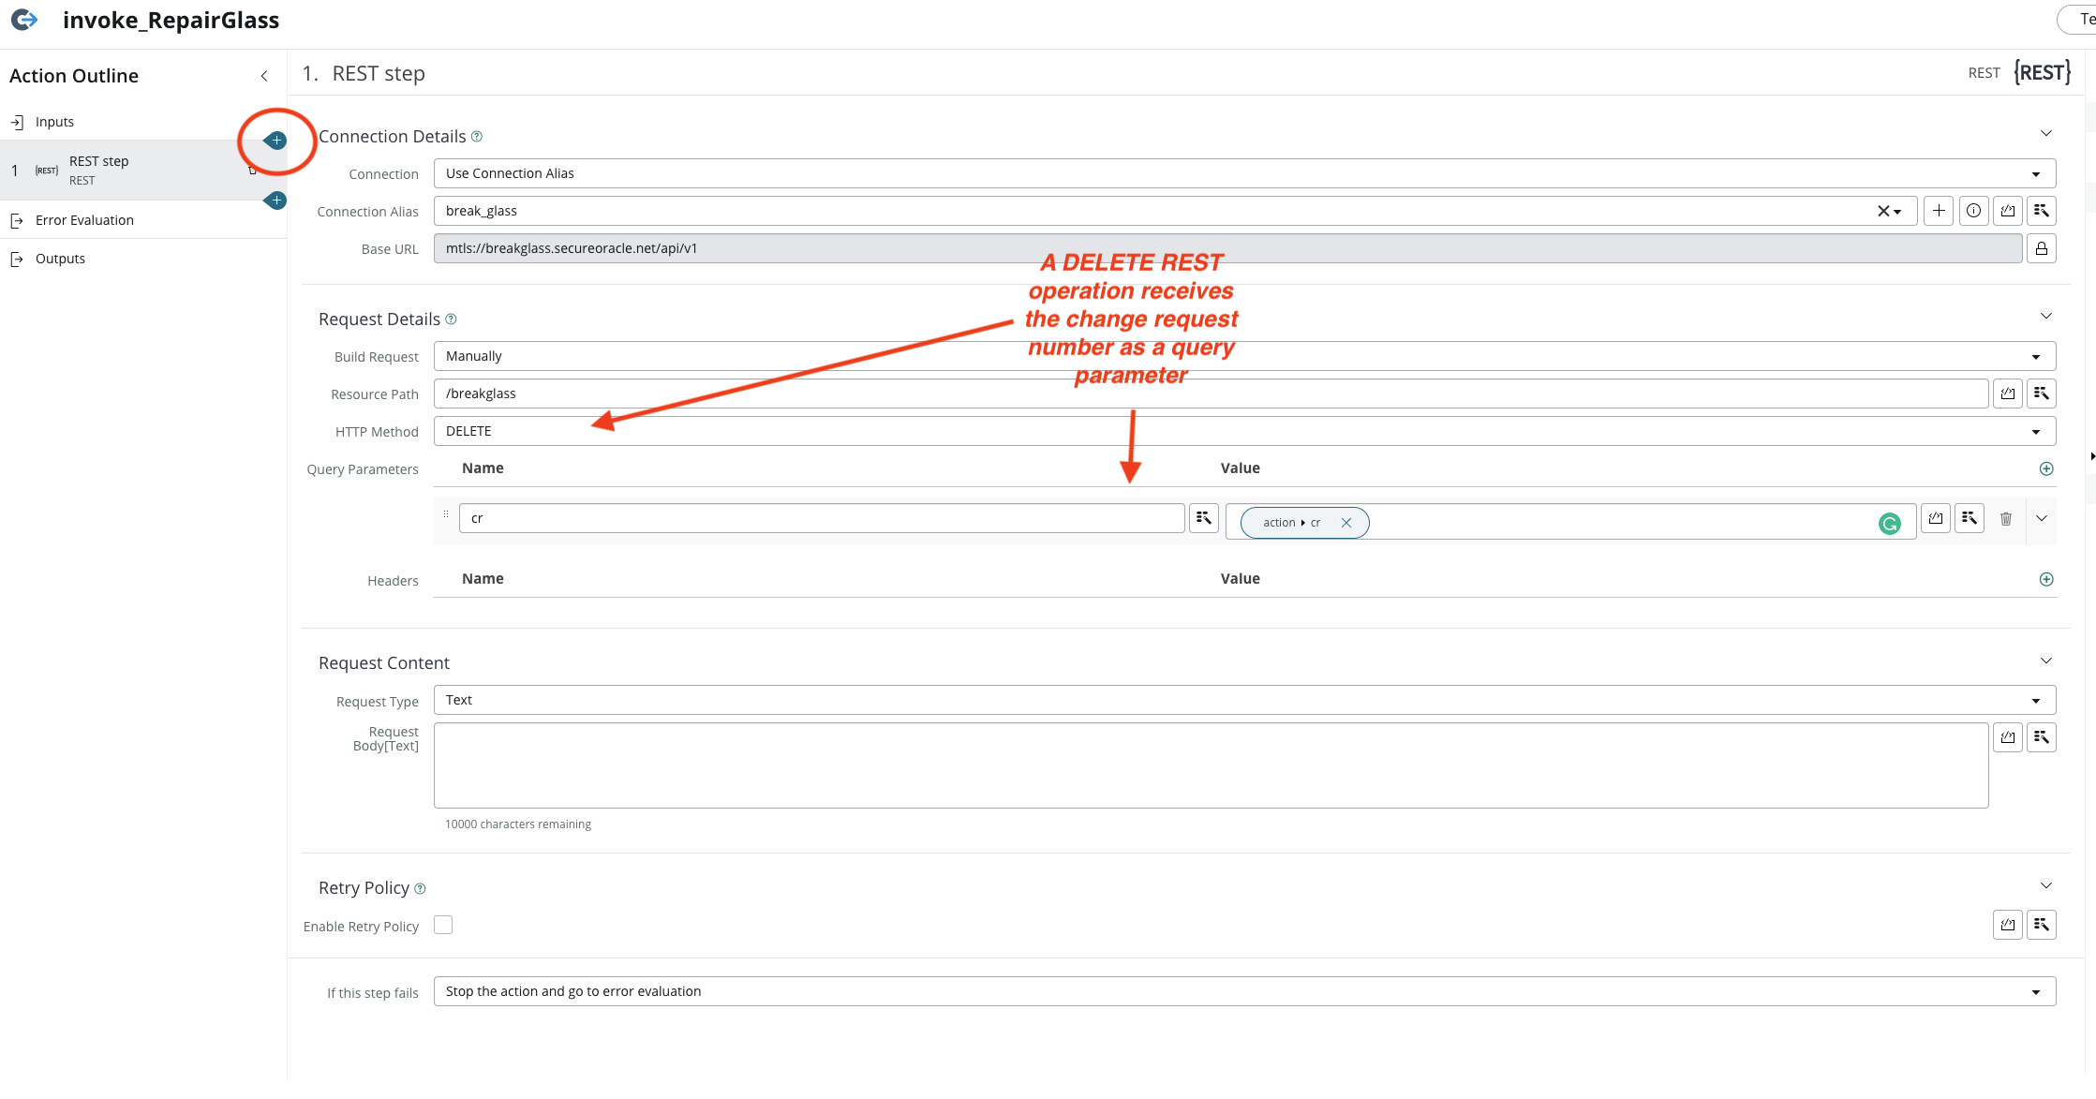Add a new connection alias with plus button

1939,211
